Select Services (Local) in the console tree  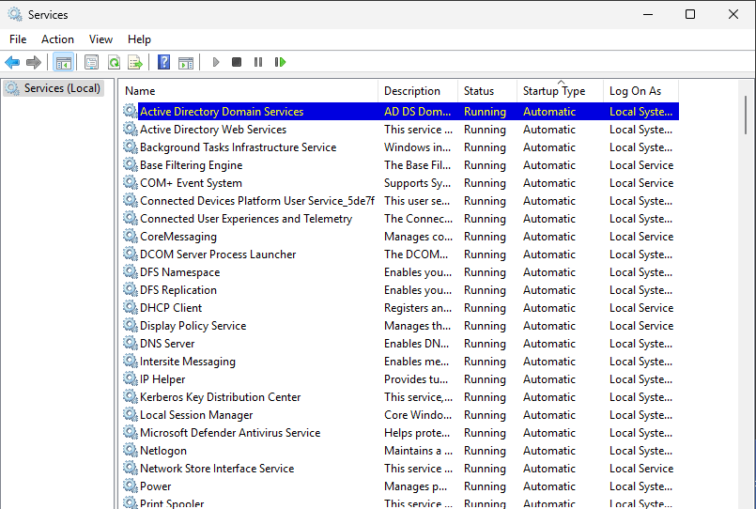pyautogui.click(x=62, y=88)
